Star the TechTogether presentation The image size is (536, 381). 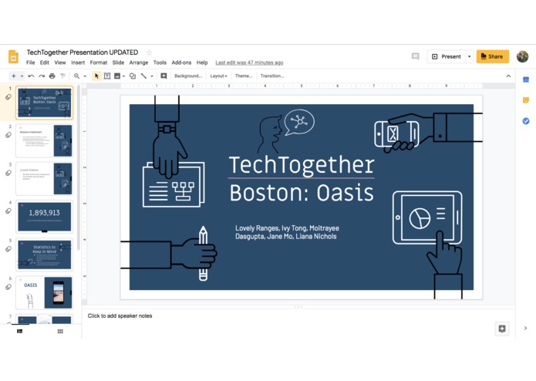tap(149, 52)
